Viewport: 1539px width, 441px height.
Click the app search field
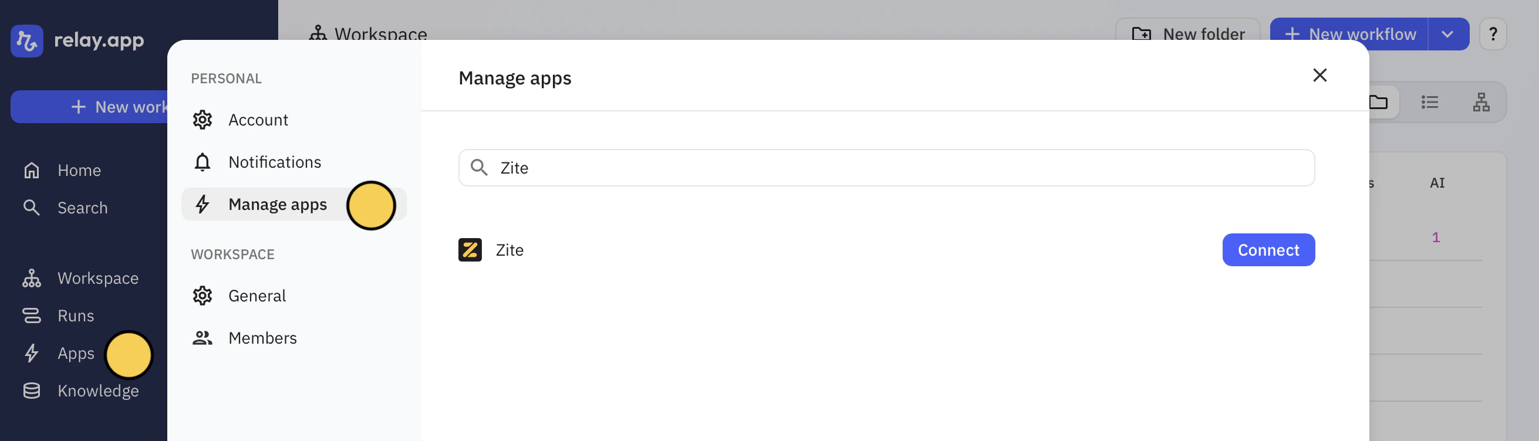pos(886,168)
